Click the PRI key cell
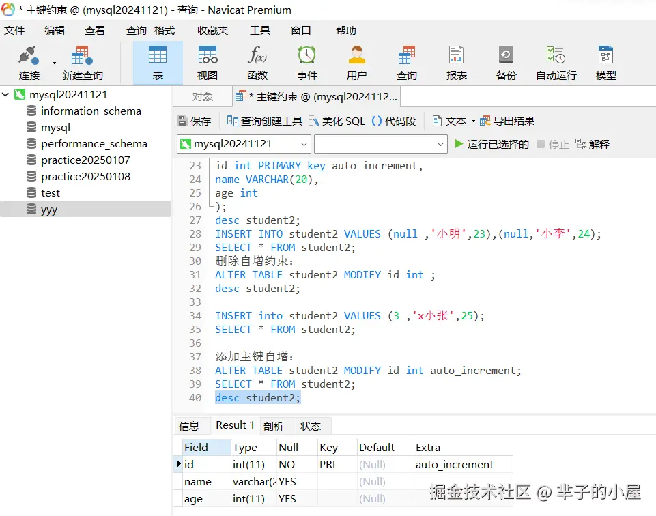 click(x=337, y=465)
